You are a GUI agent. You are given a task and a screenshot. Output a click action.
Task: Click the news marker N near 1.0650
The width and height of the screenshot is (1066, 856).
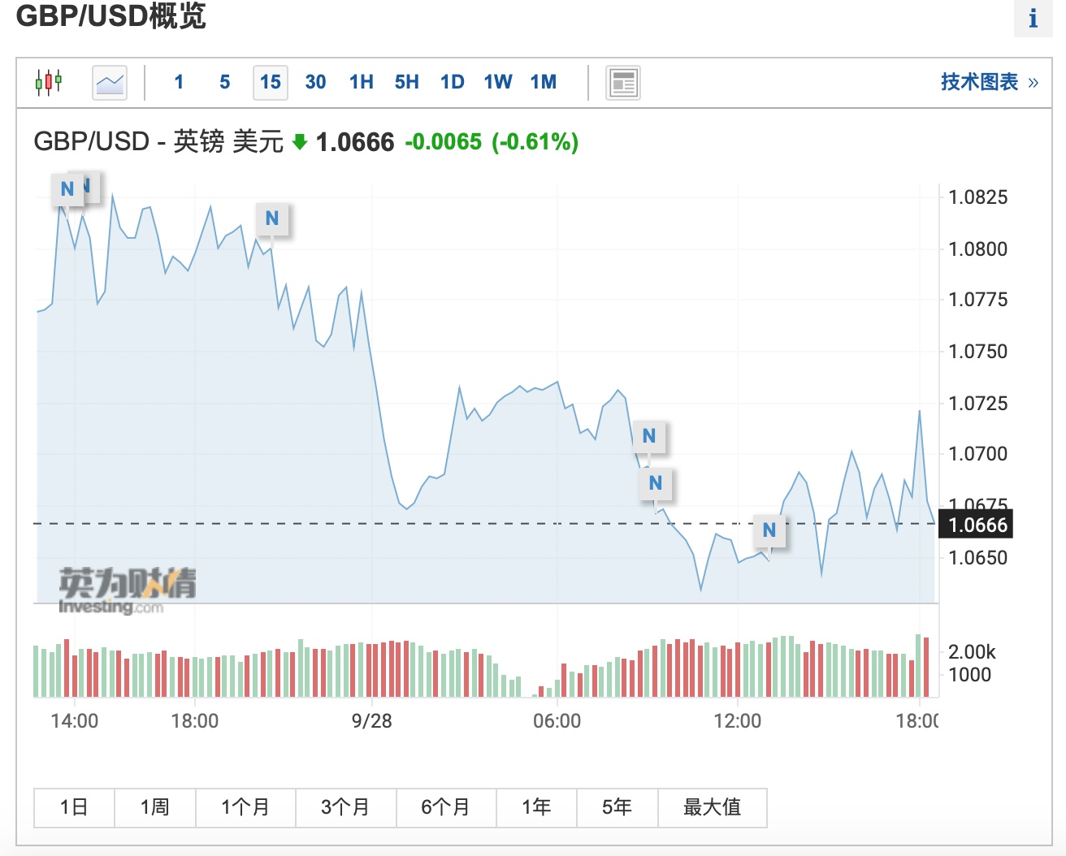(769, 530)
